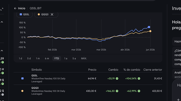Click the % de cambio column header
The image size is (181, 101).
[132, 70]
